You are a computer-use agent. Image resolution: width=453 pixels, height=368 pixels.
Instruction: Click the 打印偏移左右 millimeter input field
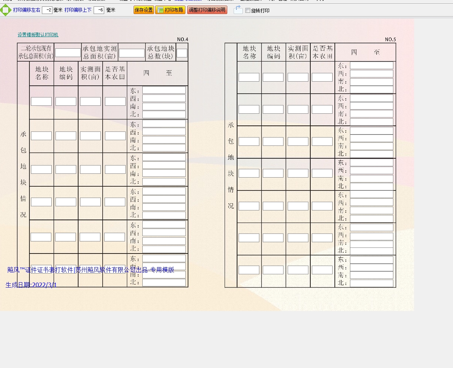(47, 10)
